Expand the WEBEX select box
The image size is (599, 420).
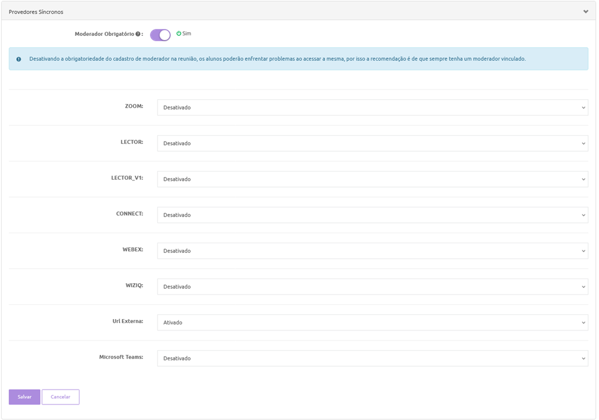[372, 251]
